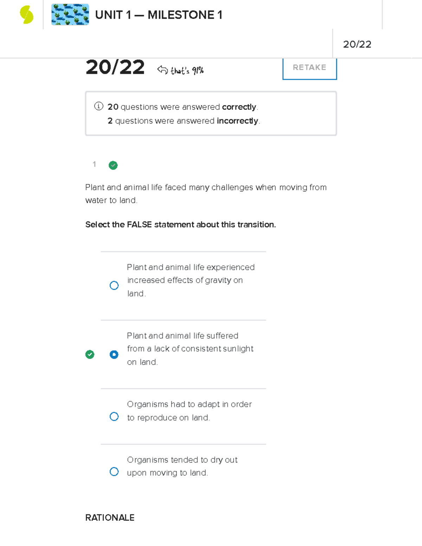
Task: Click the score summary box
Action: 211,113
